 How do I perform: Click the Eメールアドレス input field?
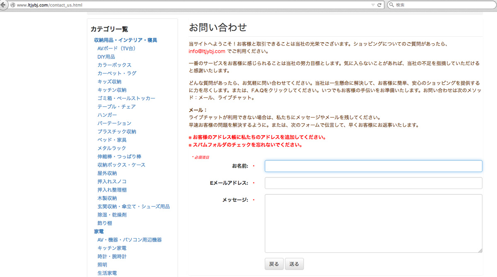tap(373, 183)
